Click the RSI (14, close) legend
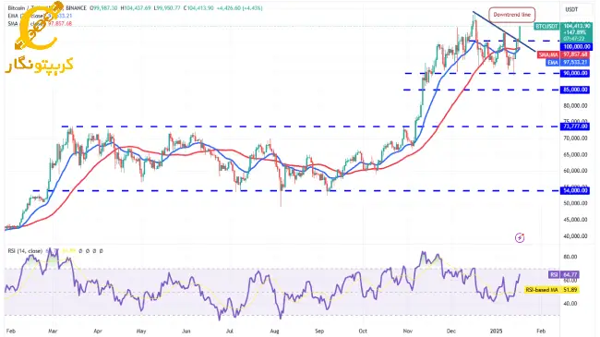This screenshot has width=600, height=337. (25, 251)
